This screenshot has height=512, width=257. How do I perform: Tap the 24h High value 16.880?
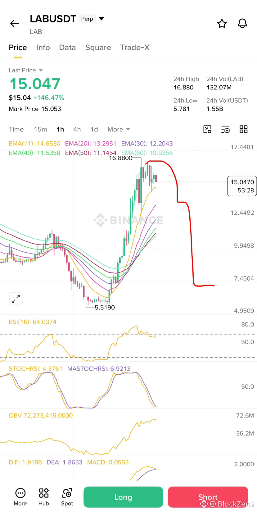[x=183, y=87]
